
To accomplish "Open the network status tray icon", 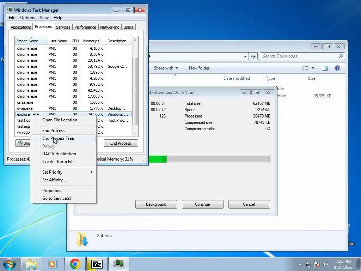I will coord(308,264).
